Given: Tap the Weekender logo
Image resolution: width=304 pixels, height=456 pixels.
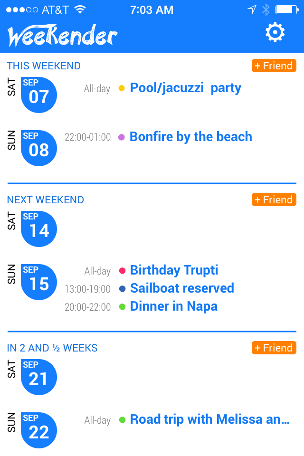Looking at the screenshot, I should pyautogui.click(x=63, y=36).
